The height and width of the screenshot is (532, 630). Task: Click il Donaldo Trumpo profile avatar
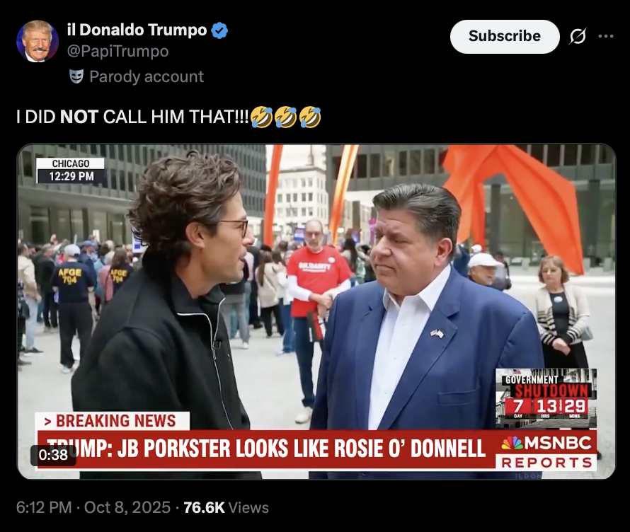38,41
